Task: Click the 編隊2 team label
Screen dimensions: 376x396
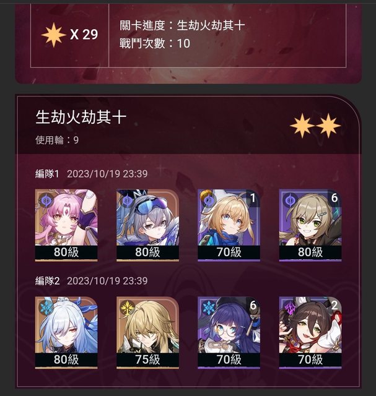Action: coord(47,281)
